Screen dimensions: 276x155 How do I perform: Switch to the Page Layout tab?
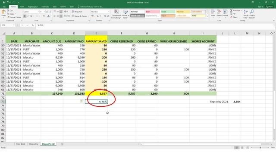pyautogui.click(x=33, y=7)
